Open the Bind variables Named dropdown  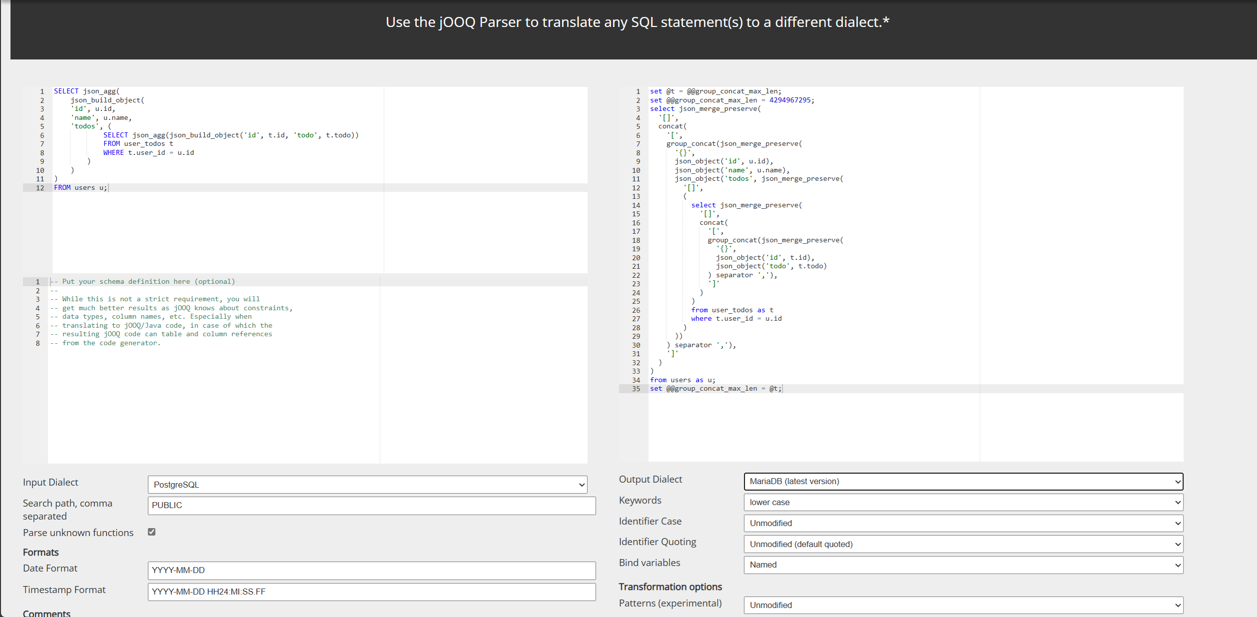964,565
